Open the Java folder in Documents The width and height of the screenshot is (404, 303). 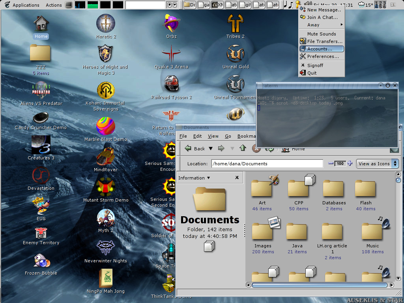point(297,232)
